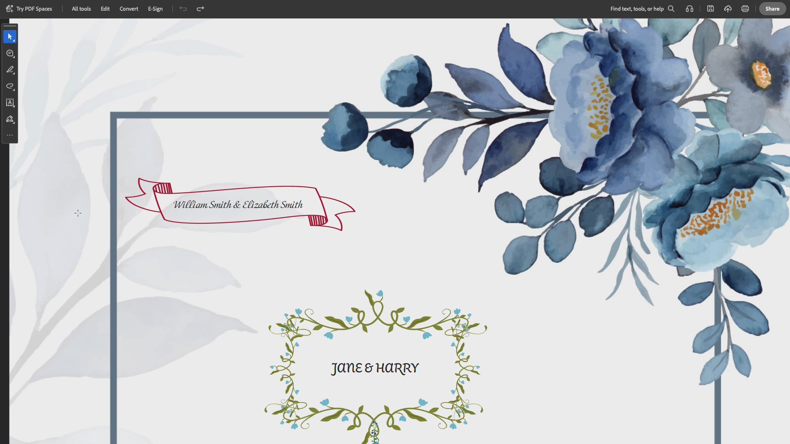Choose the comment note tool
This screenshot has width=790, height=444.
(x=10, y=53)
